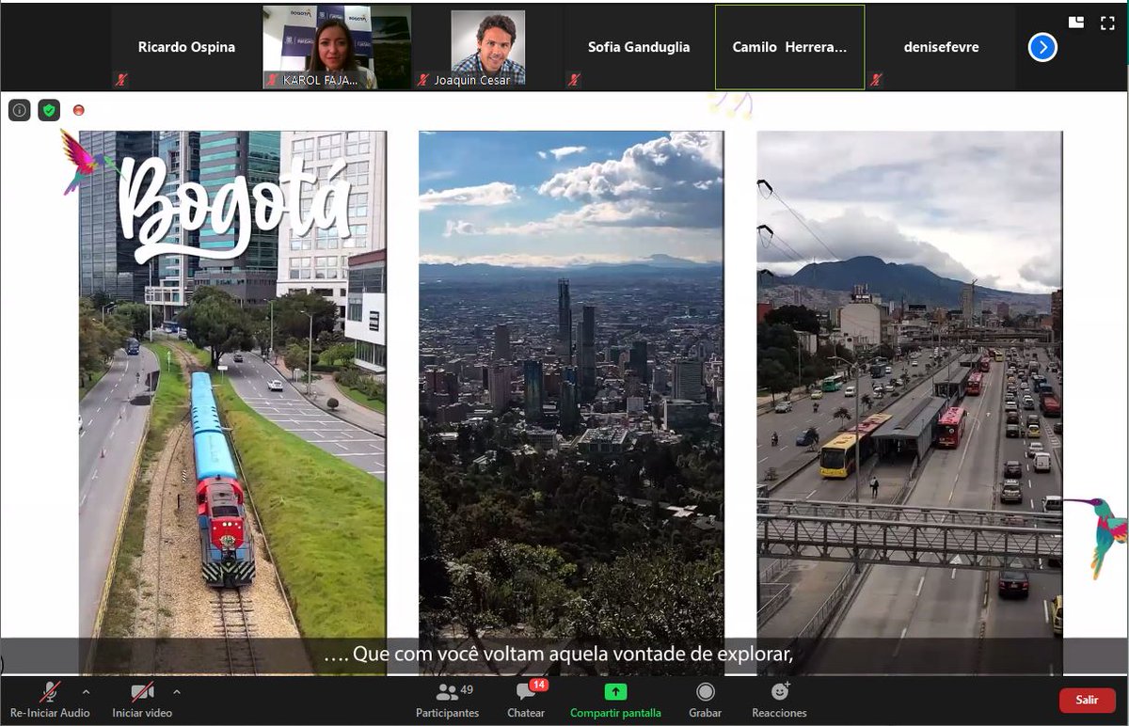Expand audio options chevron next to Re-Iniciar Audio
The image size is (1129, 726).
(x=86, y=691)
